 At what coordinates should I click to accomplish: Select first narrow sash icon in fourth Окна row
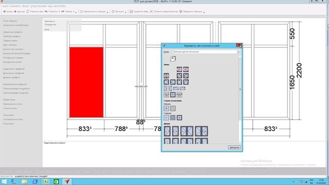click(x=166, y=88)
